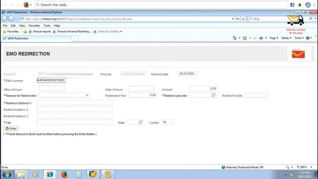Open the Tools command bar dropdown
This screenshot has width=318, height=179.
pos(299,38)
